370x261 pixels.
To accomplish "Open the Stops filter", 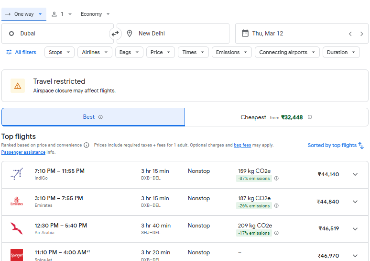I will coord(60,52).
